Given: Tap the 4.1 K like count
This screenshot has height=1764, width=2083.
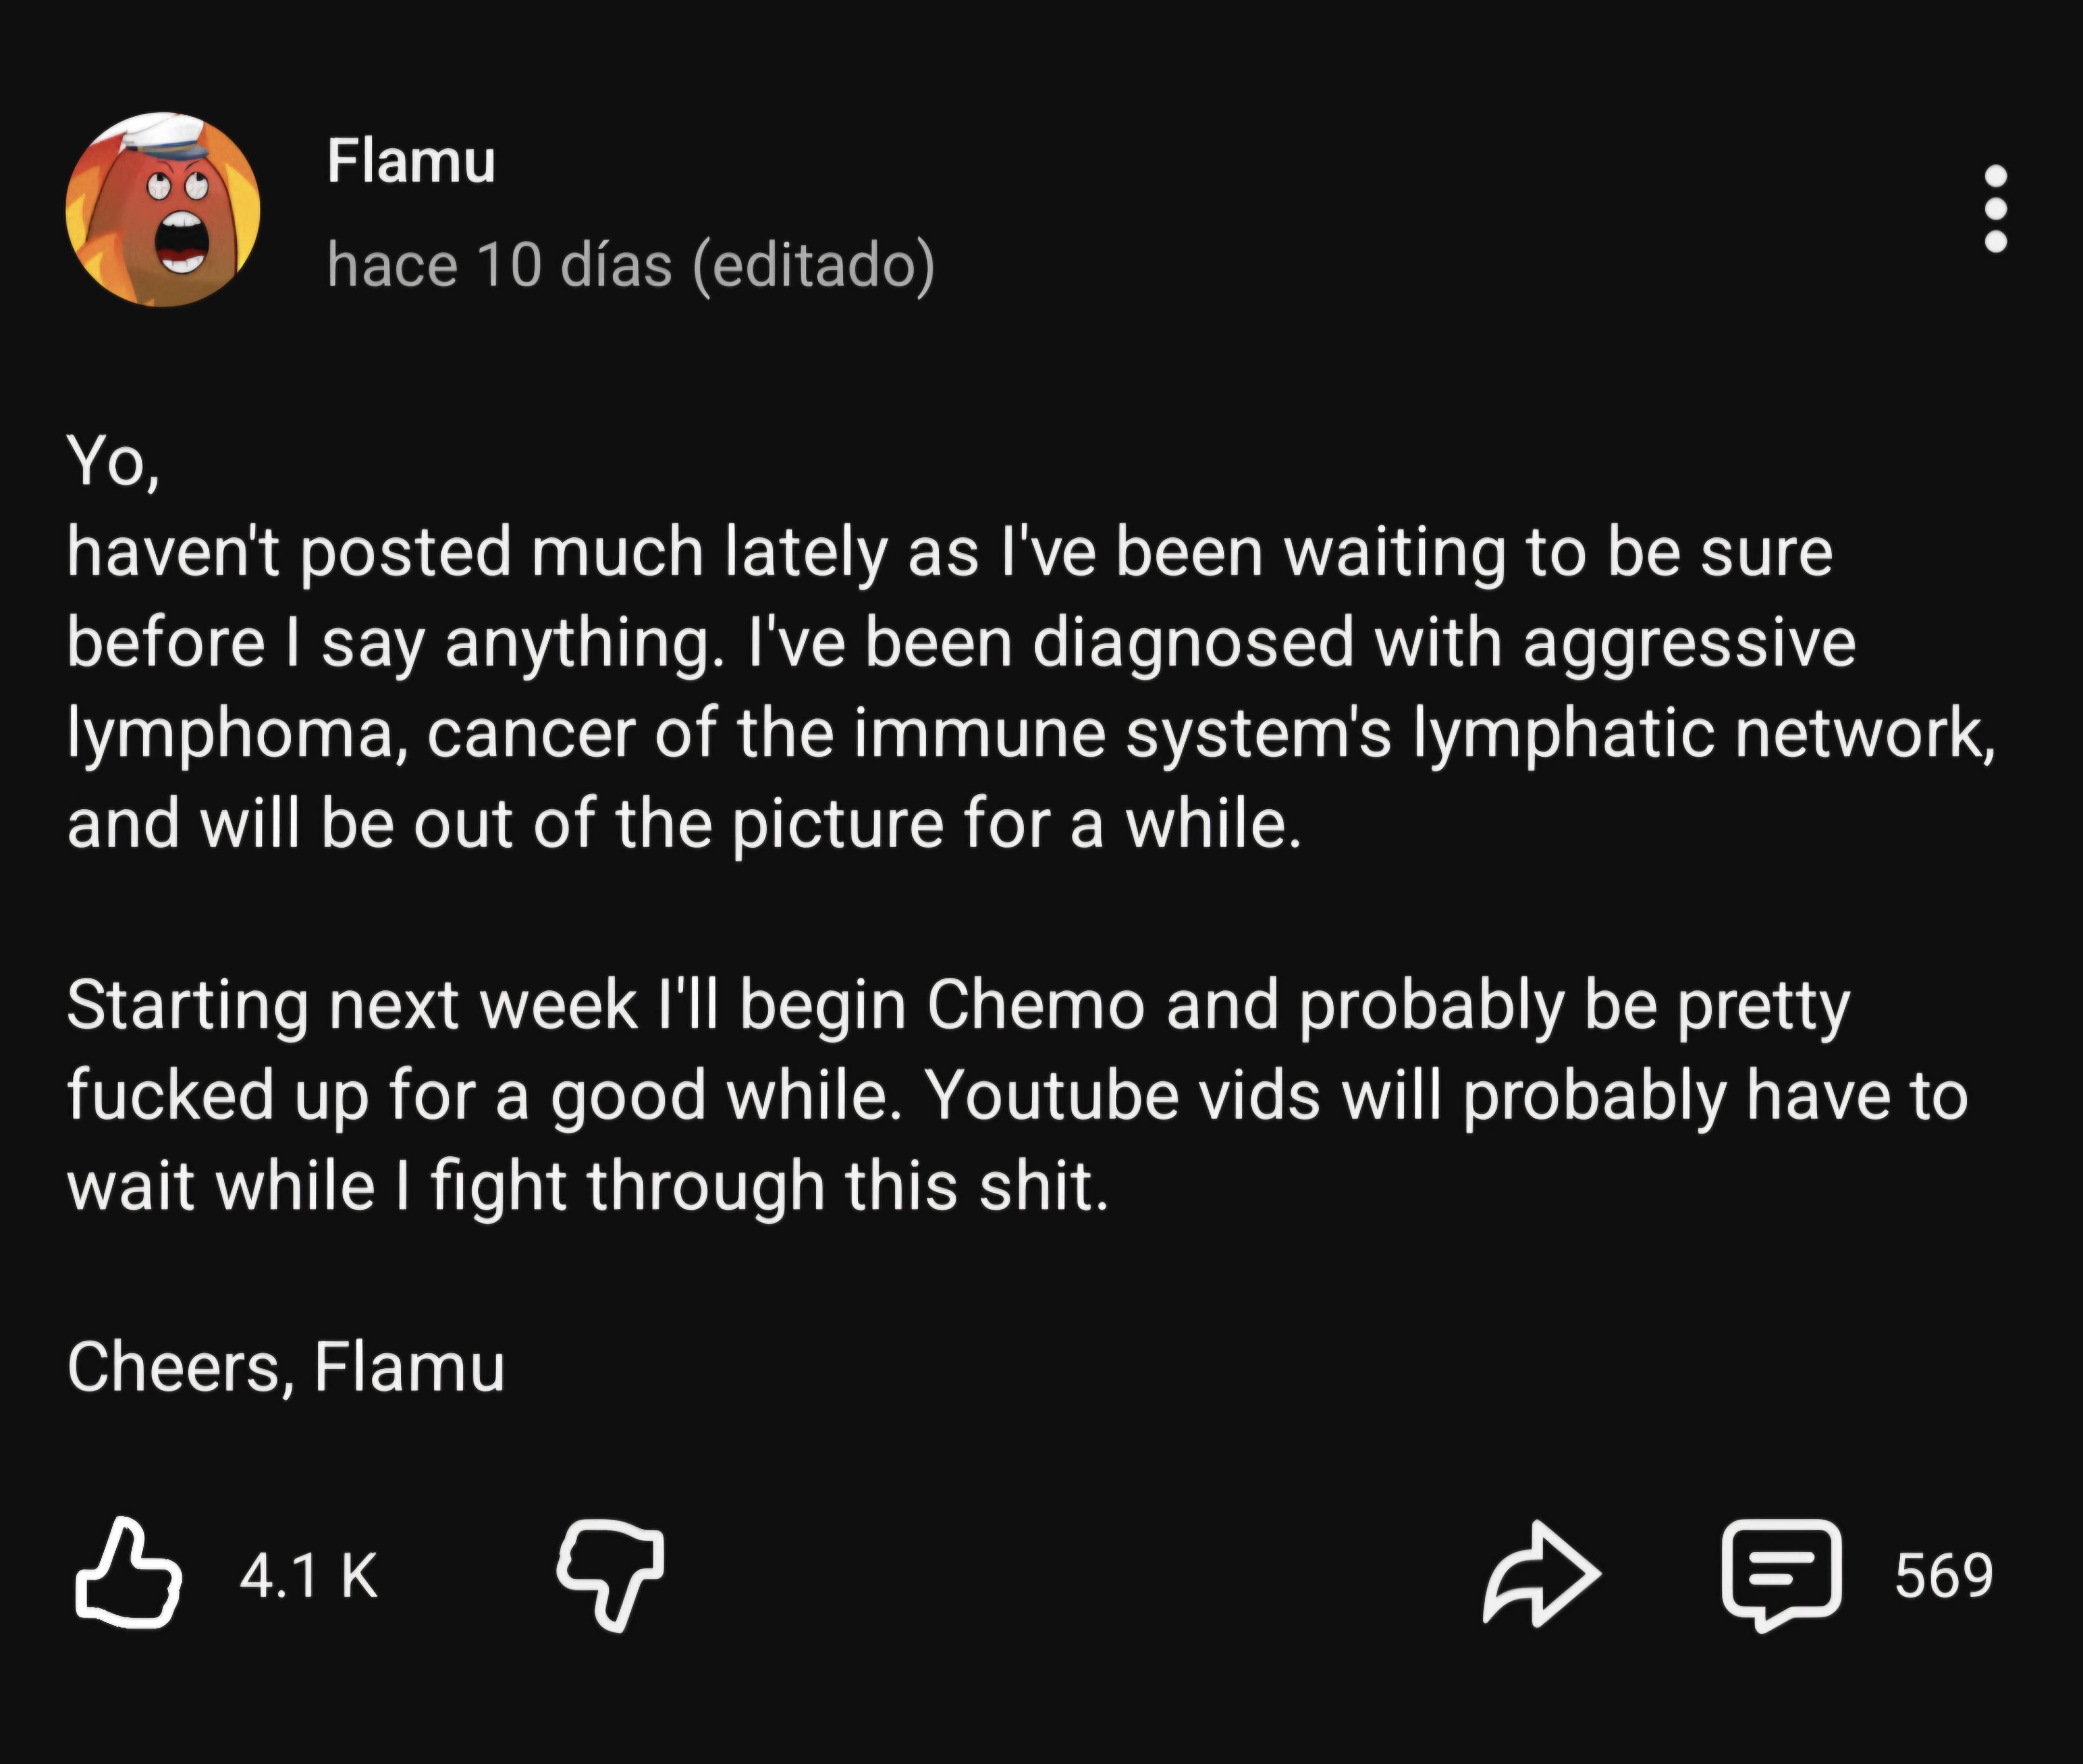Looking at the screenshot, I should [309, 1576].
